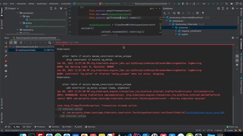The width and height of the screenshot is (243, 136).
Task: Open Run panel gear settings
Action: (x=233, y=38)
